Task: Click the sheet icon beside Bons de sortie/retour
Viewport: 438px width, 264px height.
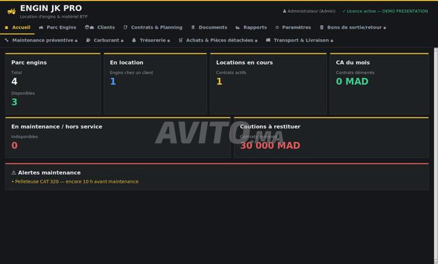Action: pyautogui.click(x=322, y=27)
